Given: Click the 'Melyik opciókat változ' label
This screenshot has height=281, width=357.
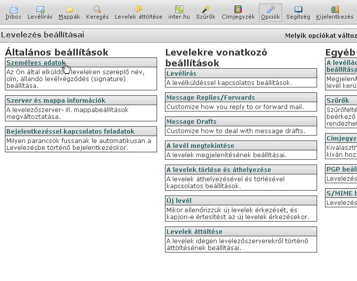Looking at the screenshot, I should [321, 36].
